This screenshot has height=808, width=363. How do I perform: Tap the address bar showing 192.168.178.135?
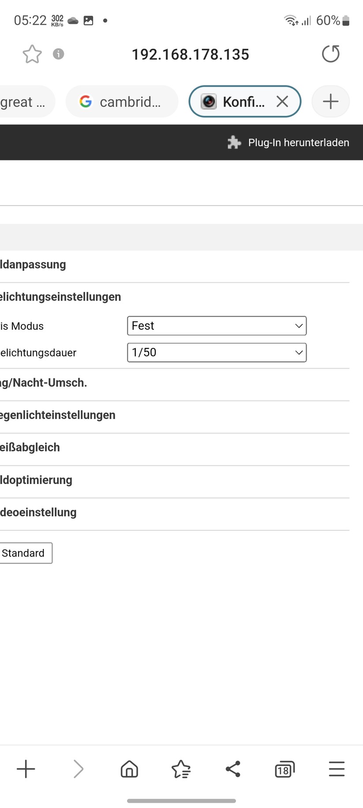pos(190,54)
